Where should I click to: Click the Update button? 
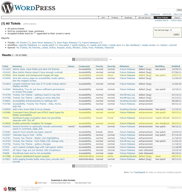176,34
